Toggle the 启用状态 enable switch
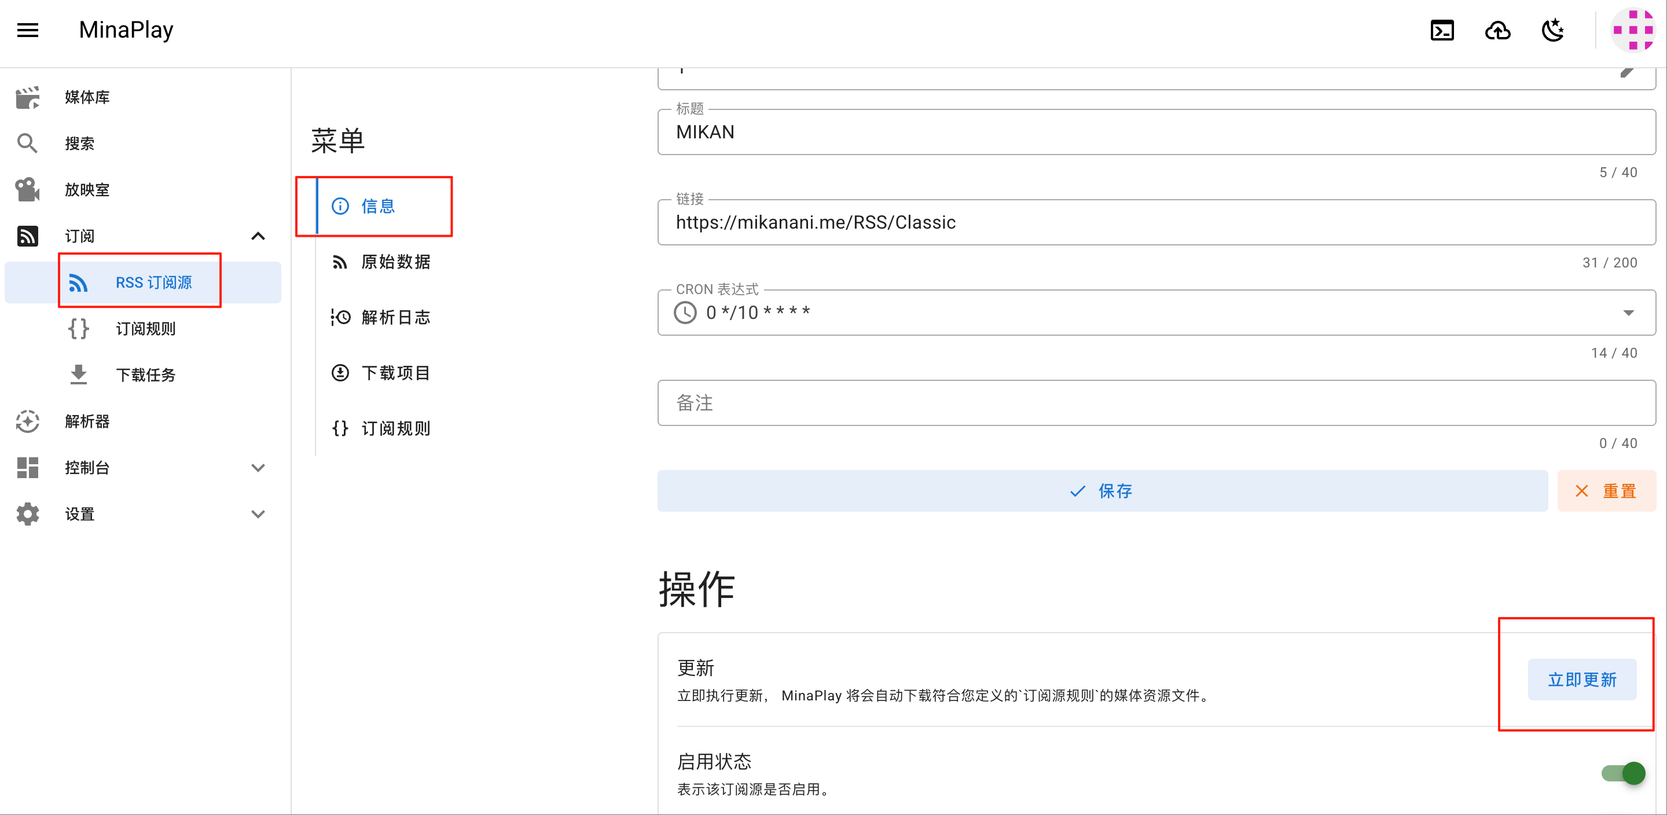 (1624, 773)
